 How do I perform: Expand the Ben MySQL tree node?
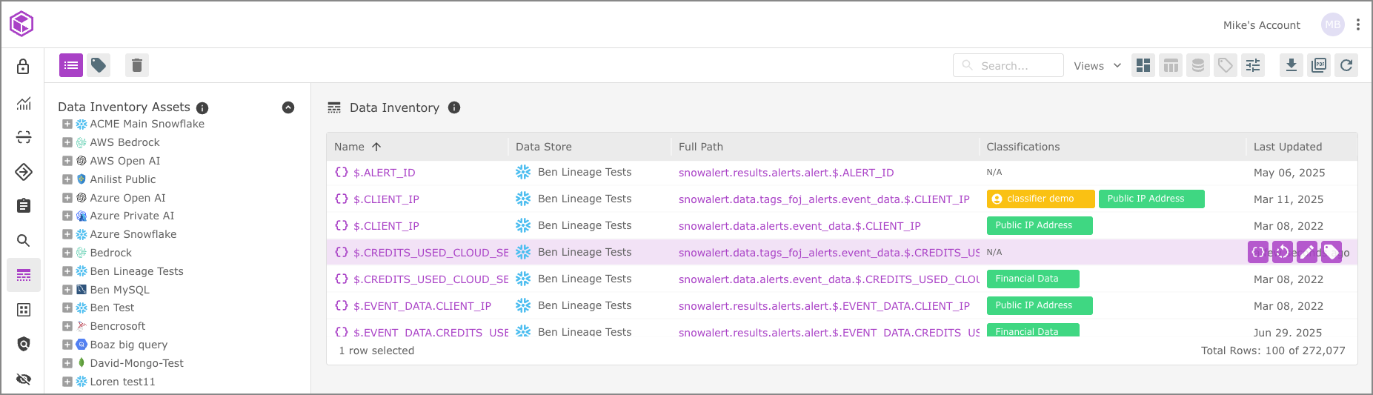(x=67, y=290)
